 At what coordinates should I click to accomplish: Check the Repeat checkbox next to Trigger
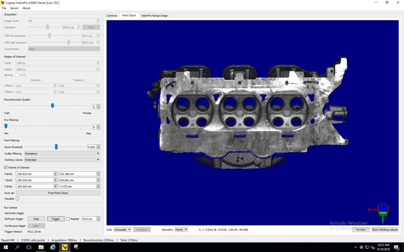pyautogui.click(x=69, y=219)
